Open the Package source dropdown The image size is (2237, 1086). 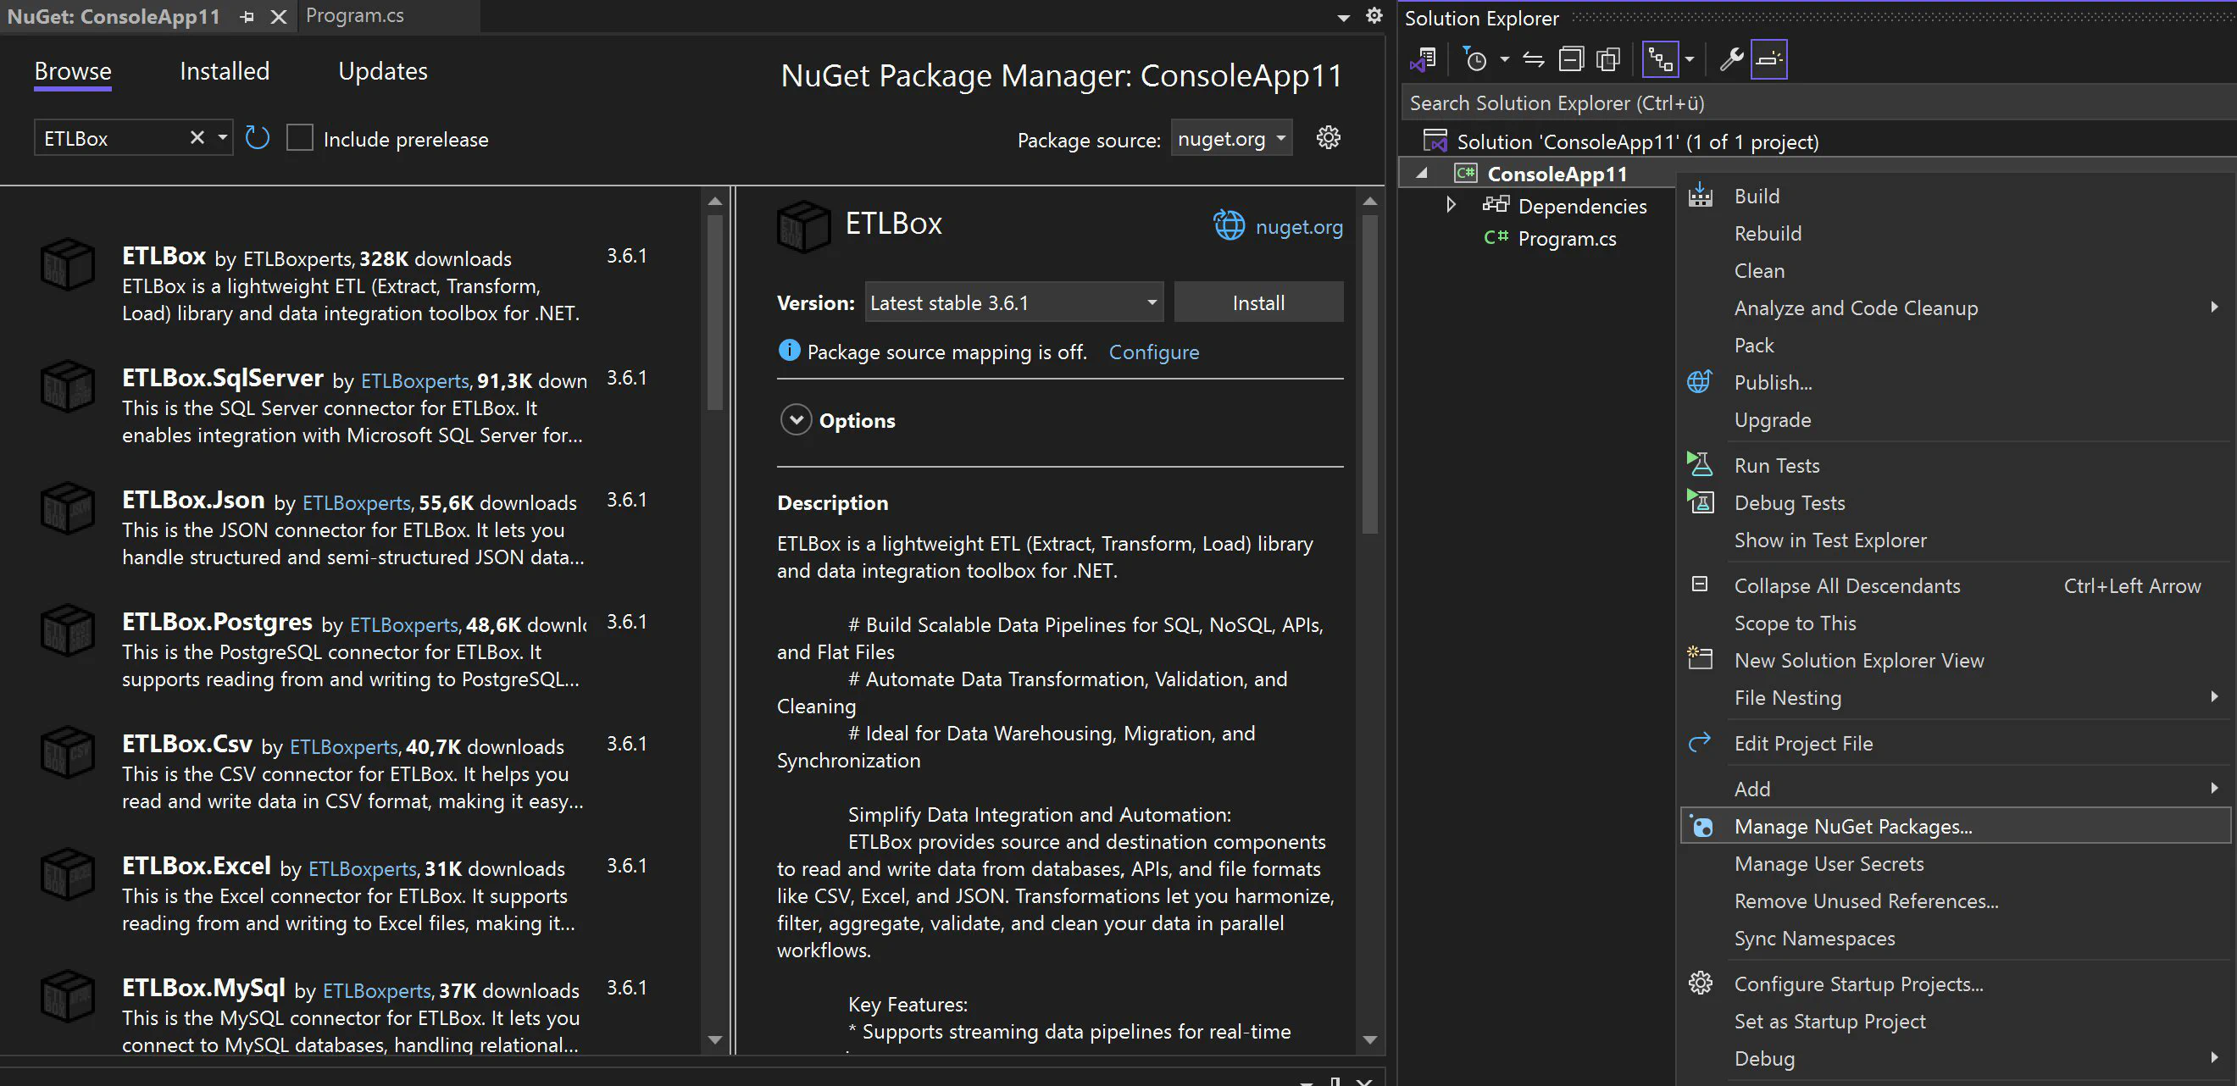[1230, 139]
